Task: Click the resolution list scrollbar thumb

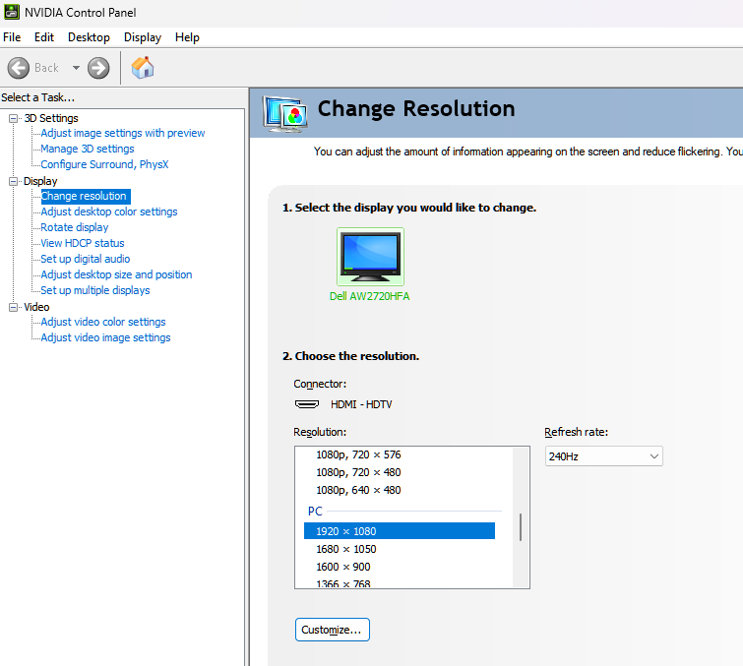Action: click(x=521, y=526)
